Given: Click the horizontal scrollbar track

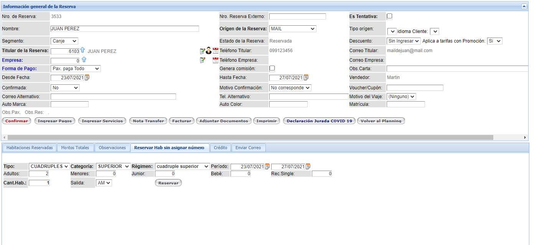Looking at the screenshot, I should [x=506, y=137].
